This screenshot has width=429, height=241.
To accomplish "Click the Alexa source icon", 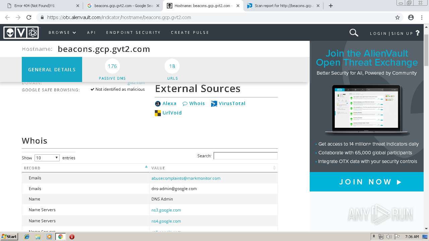I will click(158, 104).
